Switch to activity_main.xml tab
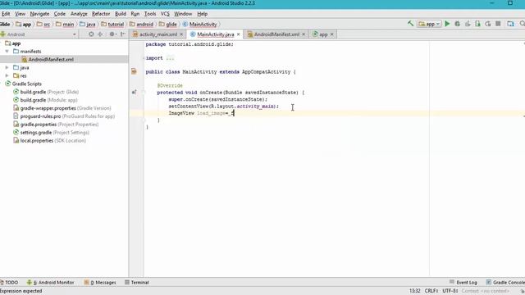The width and height of the screenshot is (525, 295). tap(157, 34)
